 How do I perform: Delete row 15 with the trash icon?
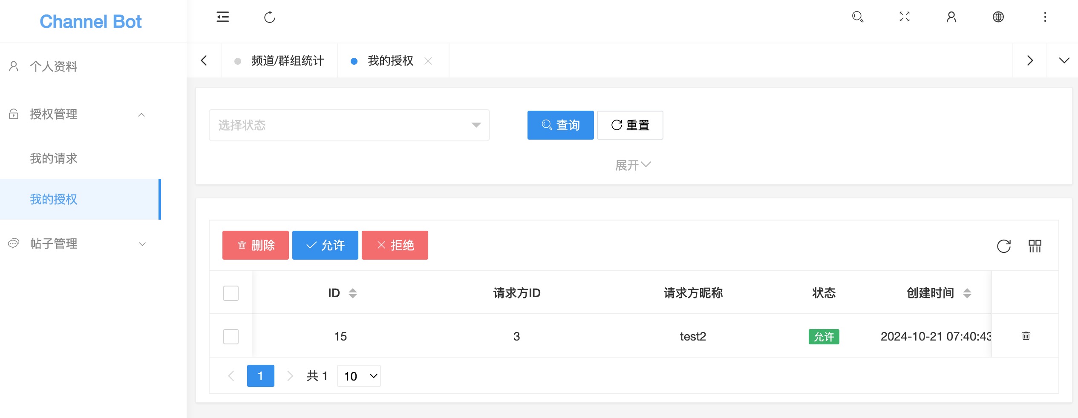click(1026, 336)
